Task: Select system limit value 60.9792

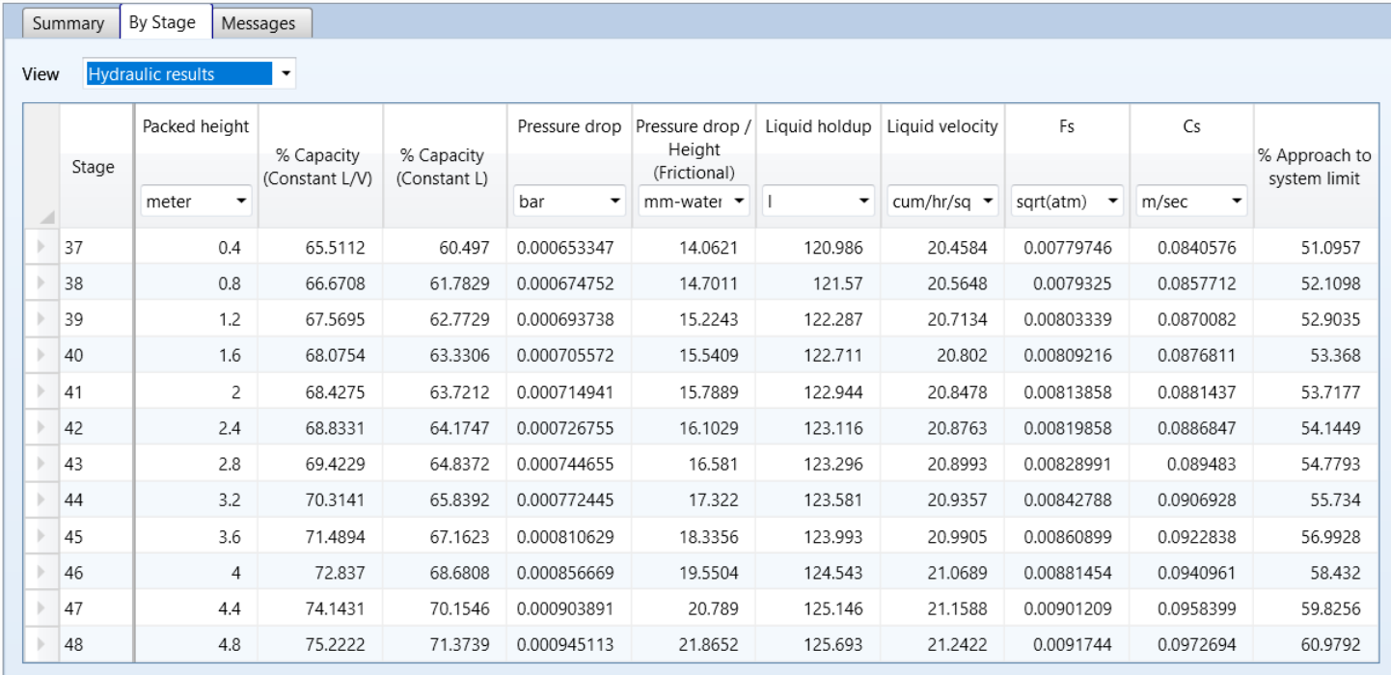Action: point(1315,644)
